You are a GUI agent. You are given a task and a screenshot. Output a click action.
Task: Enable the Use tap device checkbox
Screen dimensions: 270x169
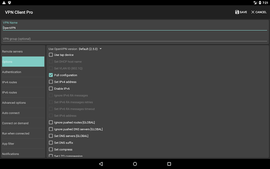pyautogui.click(x=51, y=55)
